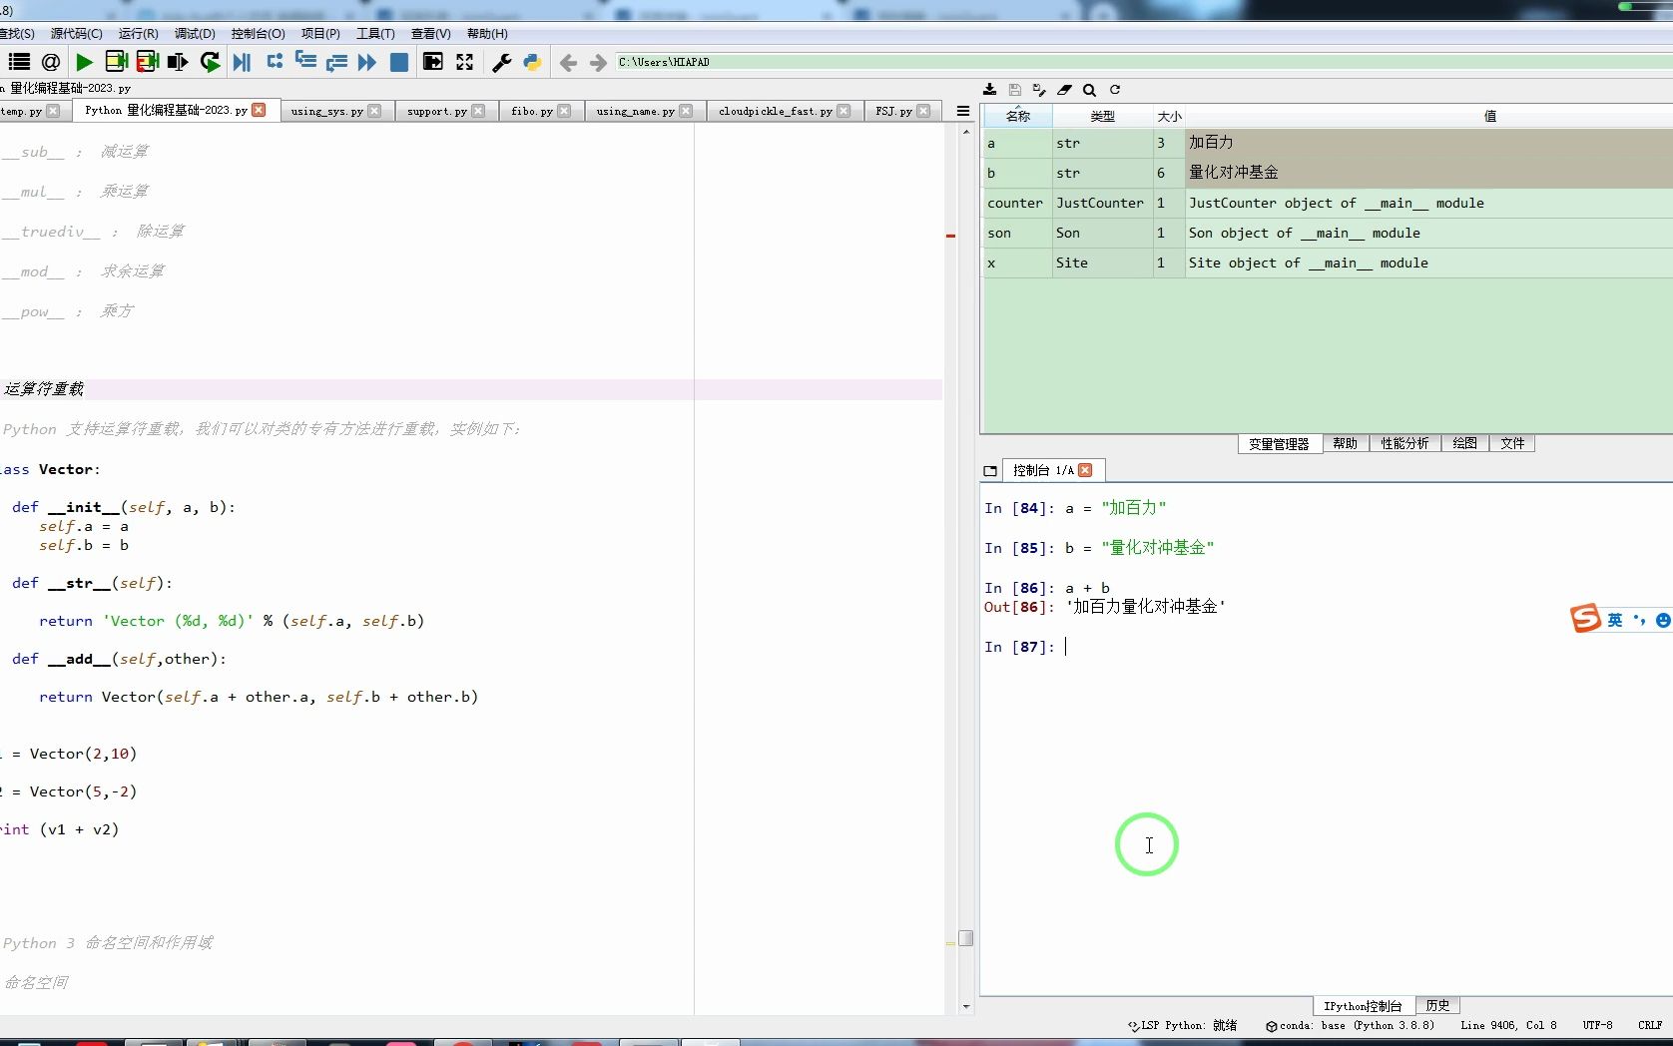Open 项目(P) menu
The image size is (1673, 1046).
pyautogui.click(x=320, y=34)
